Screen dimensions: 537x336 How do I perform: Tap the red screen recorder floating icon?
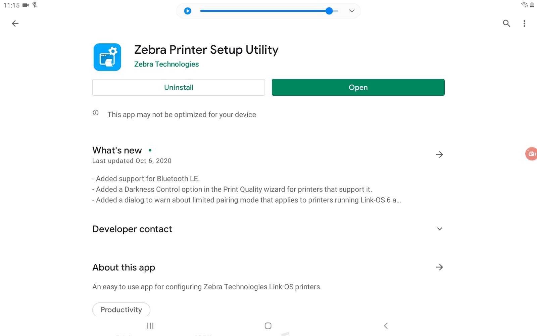coord(531,154)
